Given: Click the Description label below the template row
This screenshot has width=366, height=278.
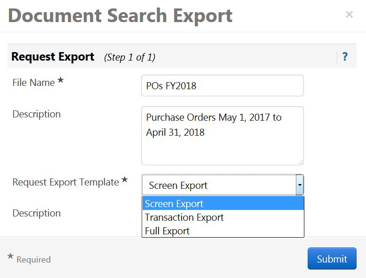Looking at the screenshot, I should pyautogui.click(x=37, y=213).
